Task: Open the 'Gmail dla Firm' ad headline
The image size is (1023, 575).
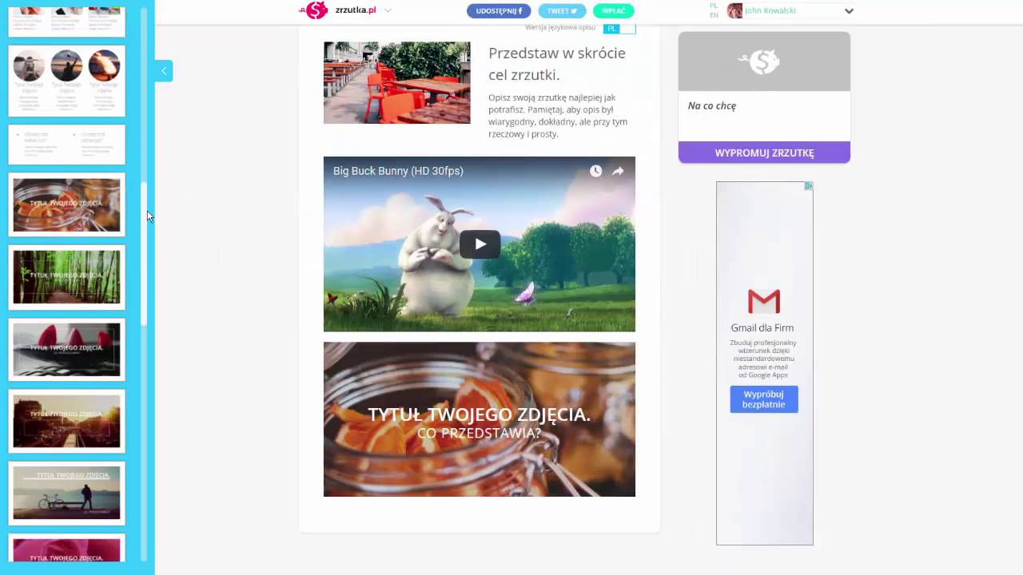Action: [762, 327]
